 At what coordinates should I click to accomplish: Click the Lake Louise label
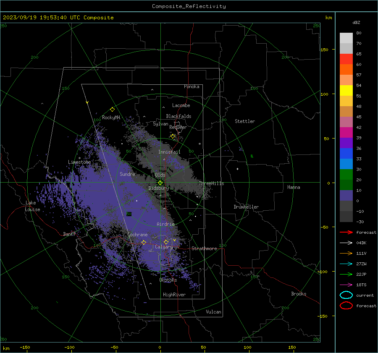point(32,206)
